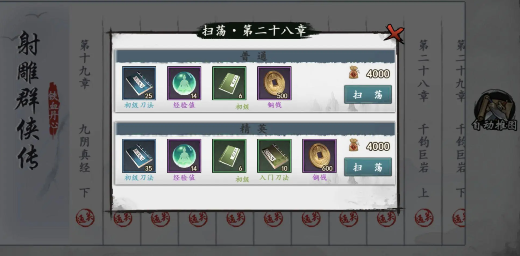Image resolution: width=520 pixels, height=256 pixels.
Task: Tap the 铜钱 500 coin icon
Action: coord(274,83)
